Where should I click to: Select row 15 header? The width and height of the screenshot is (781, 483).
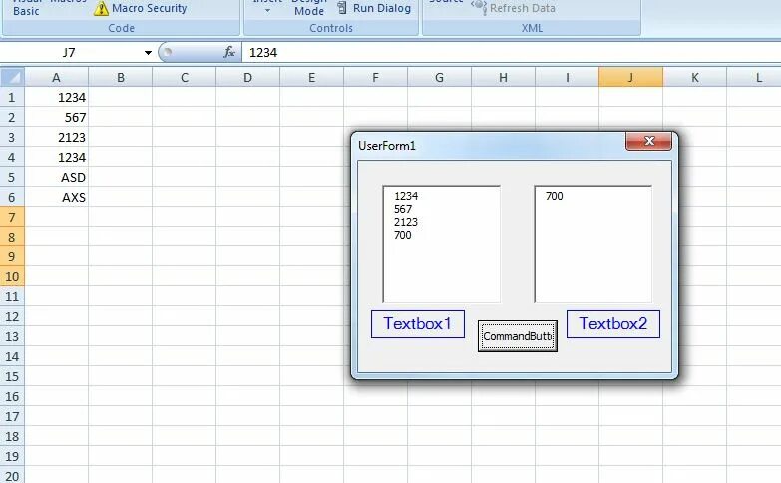(12, 376)
